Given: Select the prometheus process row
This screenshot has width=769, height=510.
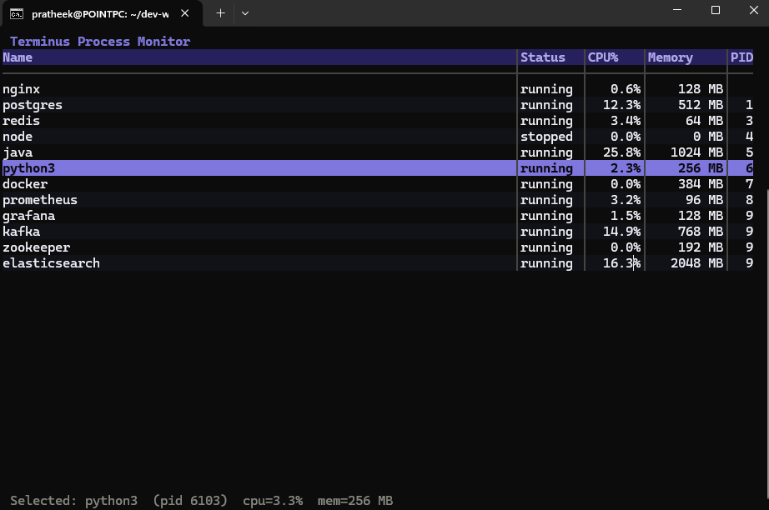Looking at the screenshot, I should click(378, 200).
